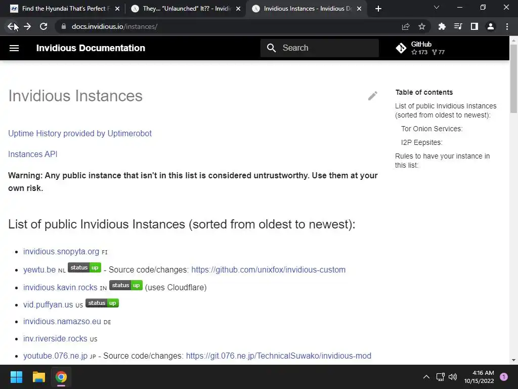The width and height of the screenshot is (518, 389).
Task: Open inv.riverside.rocks instance link
Action: [55, 338]
